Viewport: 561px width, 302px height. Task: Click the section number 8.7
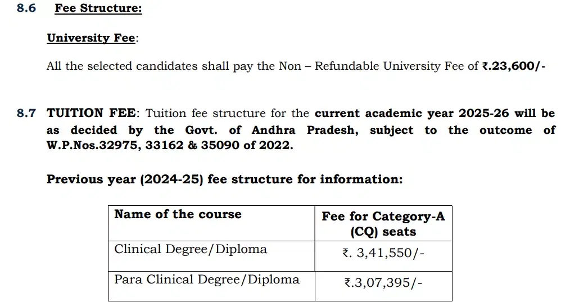(26, 114)
